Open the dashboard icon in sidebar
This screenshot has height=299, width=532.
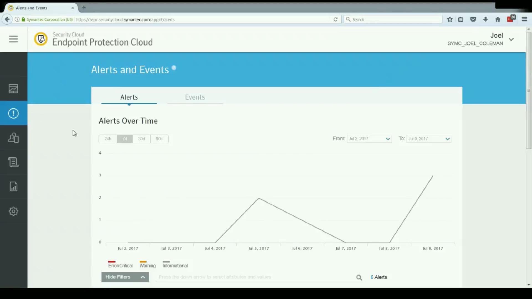tap(13, 89)
